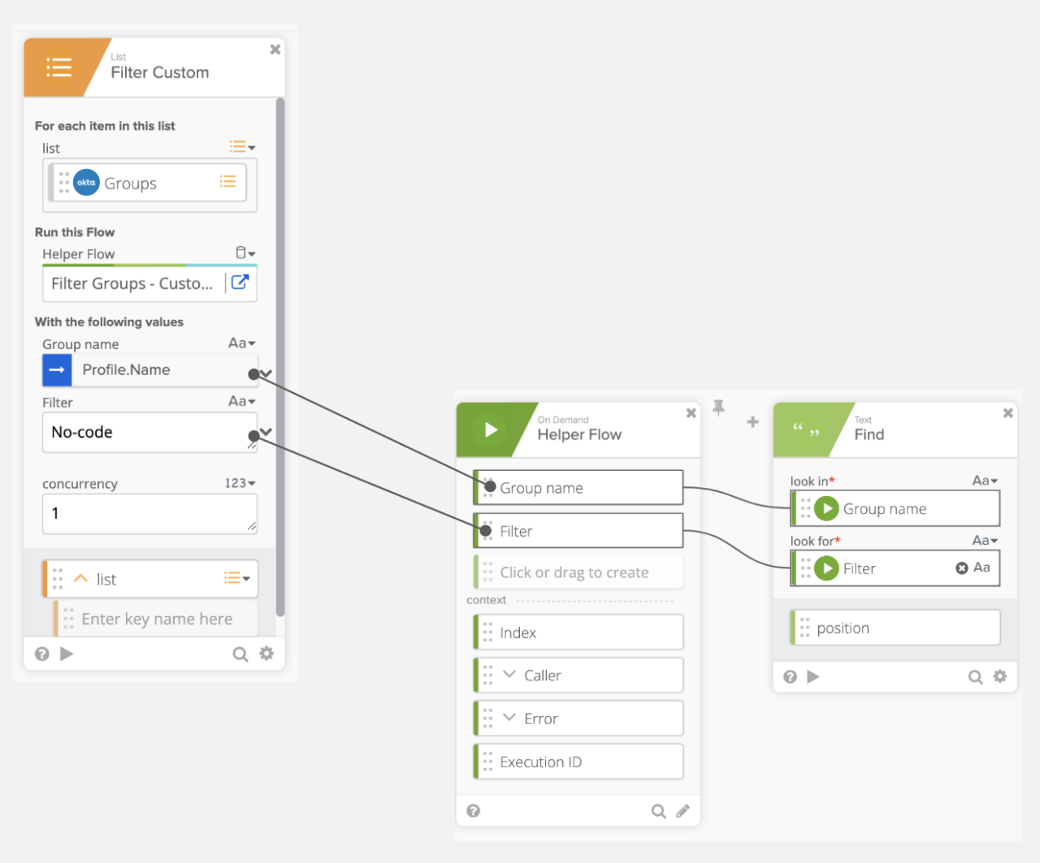Expand the Error context field
This screenshot has width=1040, height=863.
tap(509, 718)
